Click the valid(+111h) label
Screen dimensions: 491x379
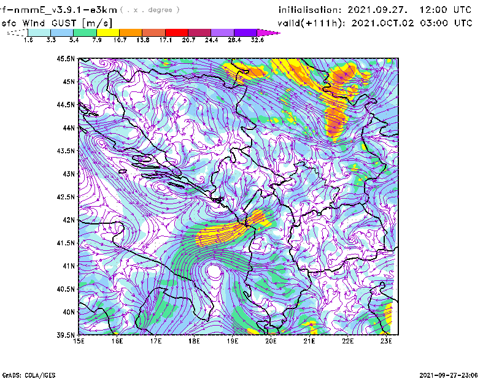312,23
